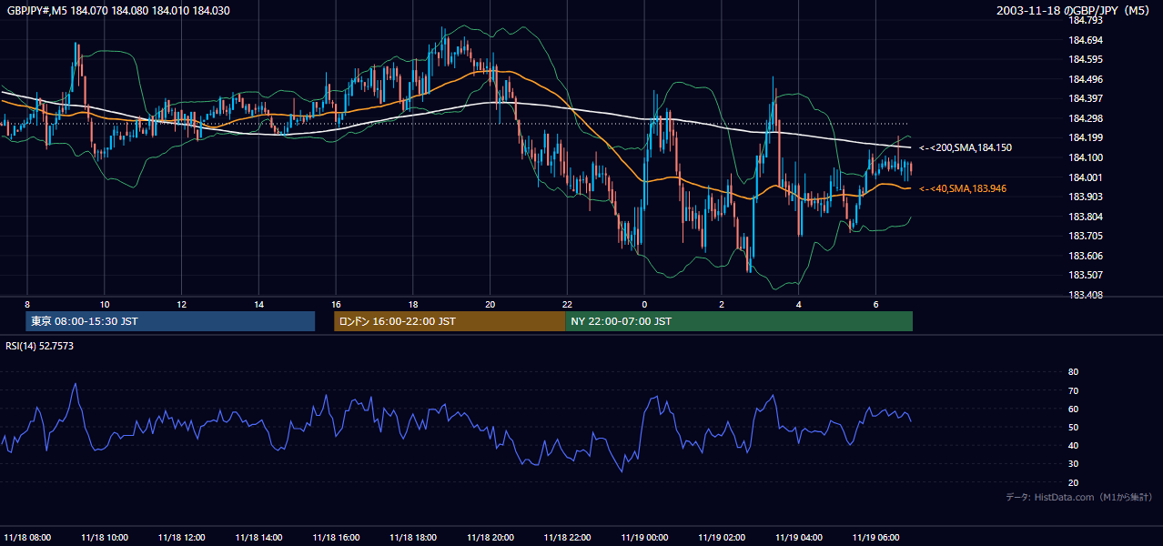Screen dimensions: 1163x546
Task: Click price axis value 184.001
Action: point(1086,177)
